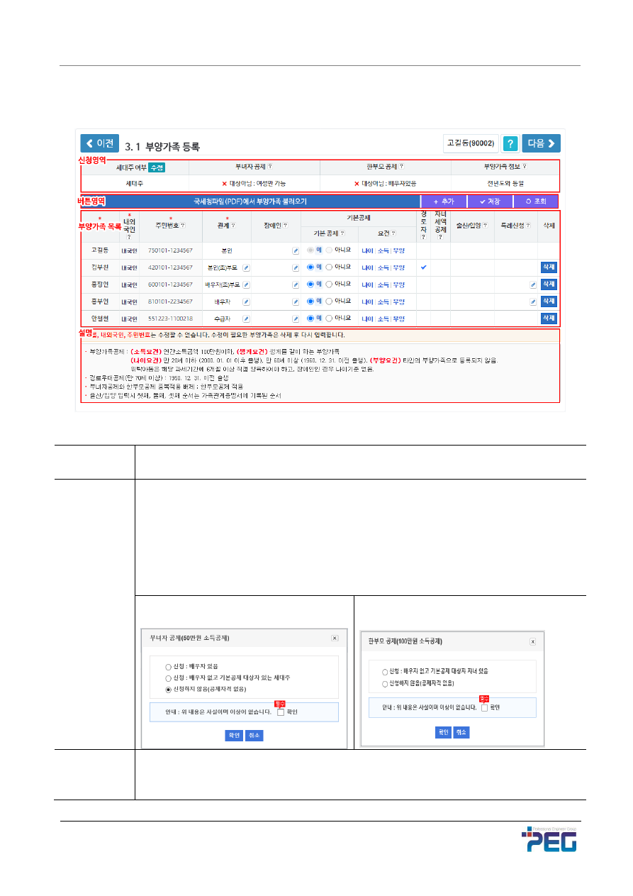Select 아니요 for 홍부인 기본공제
This screenshot has width=633, height=896.
[328, 302]
